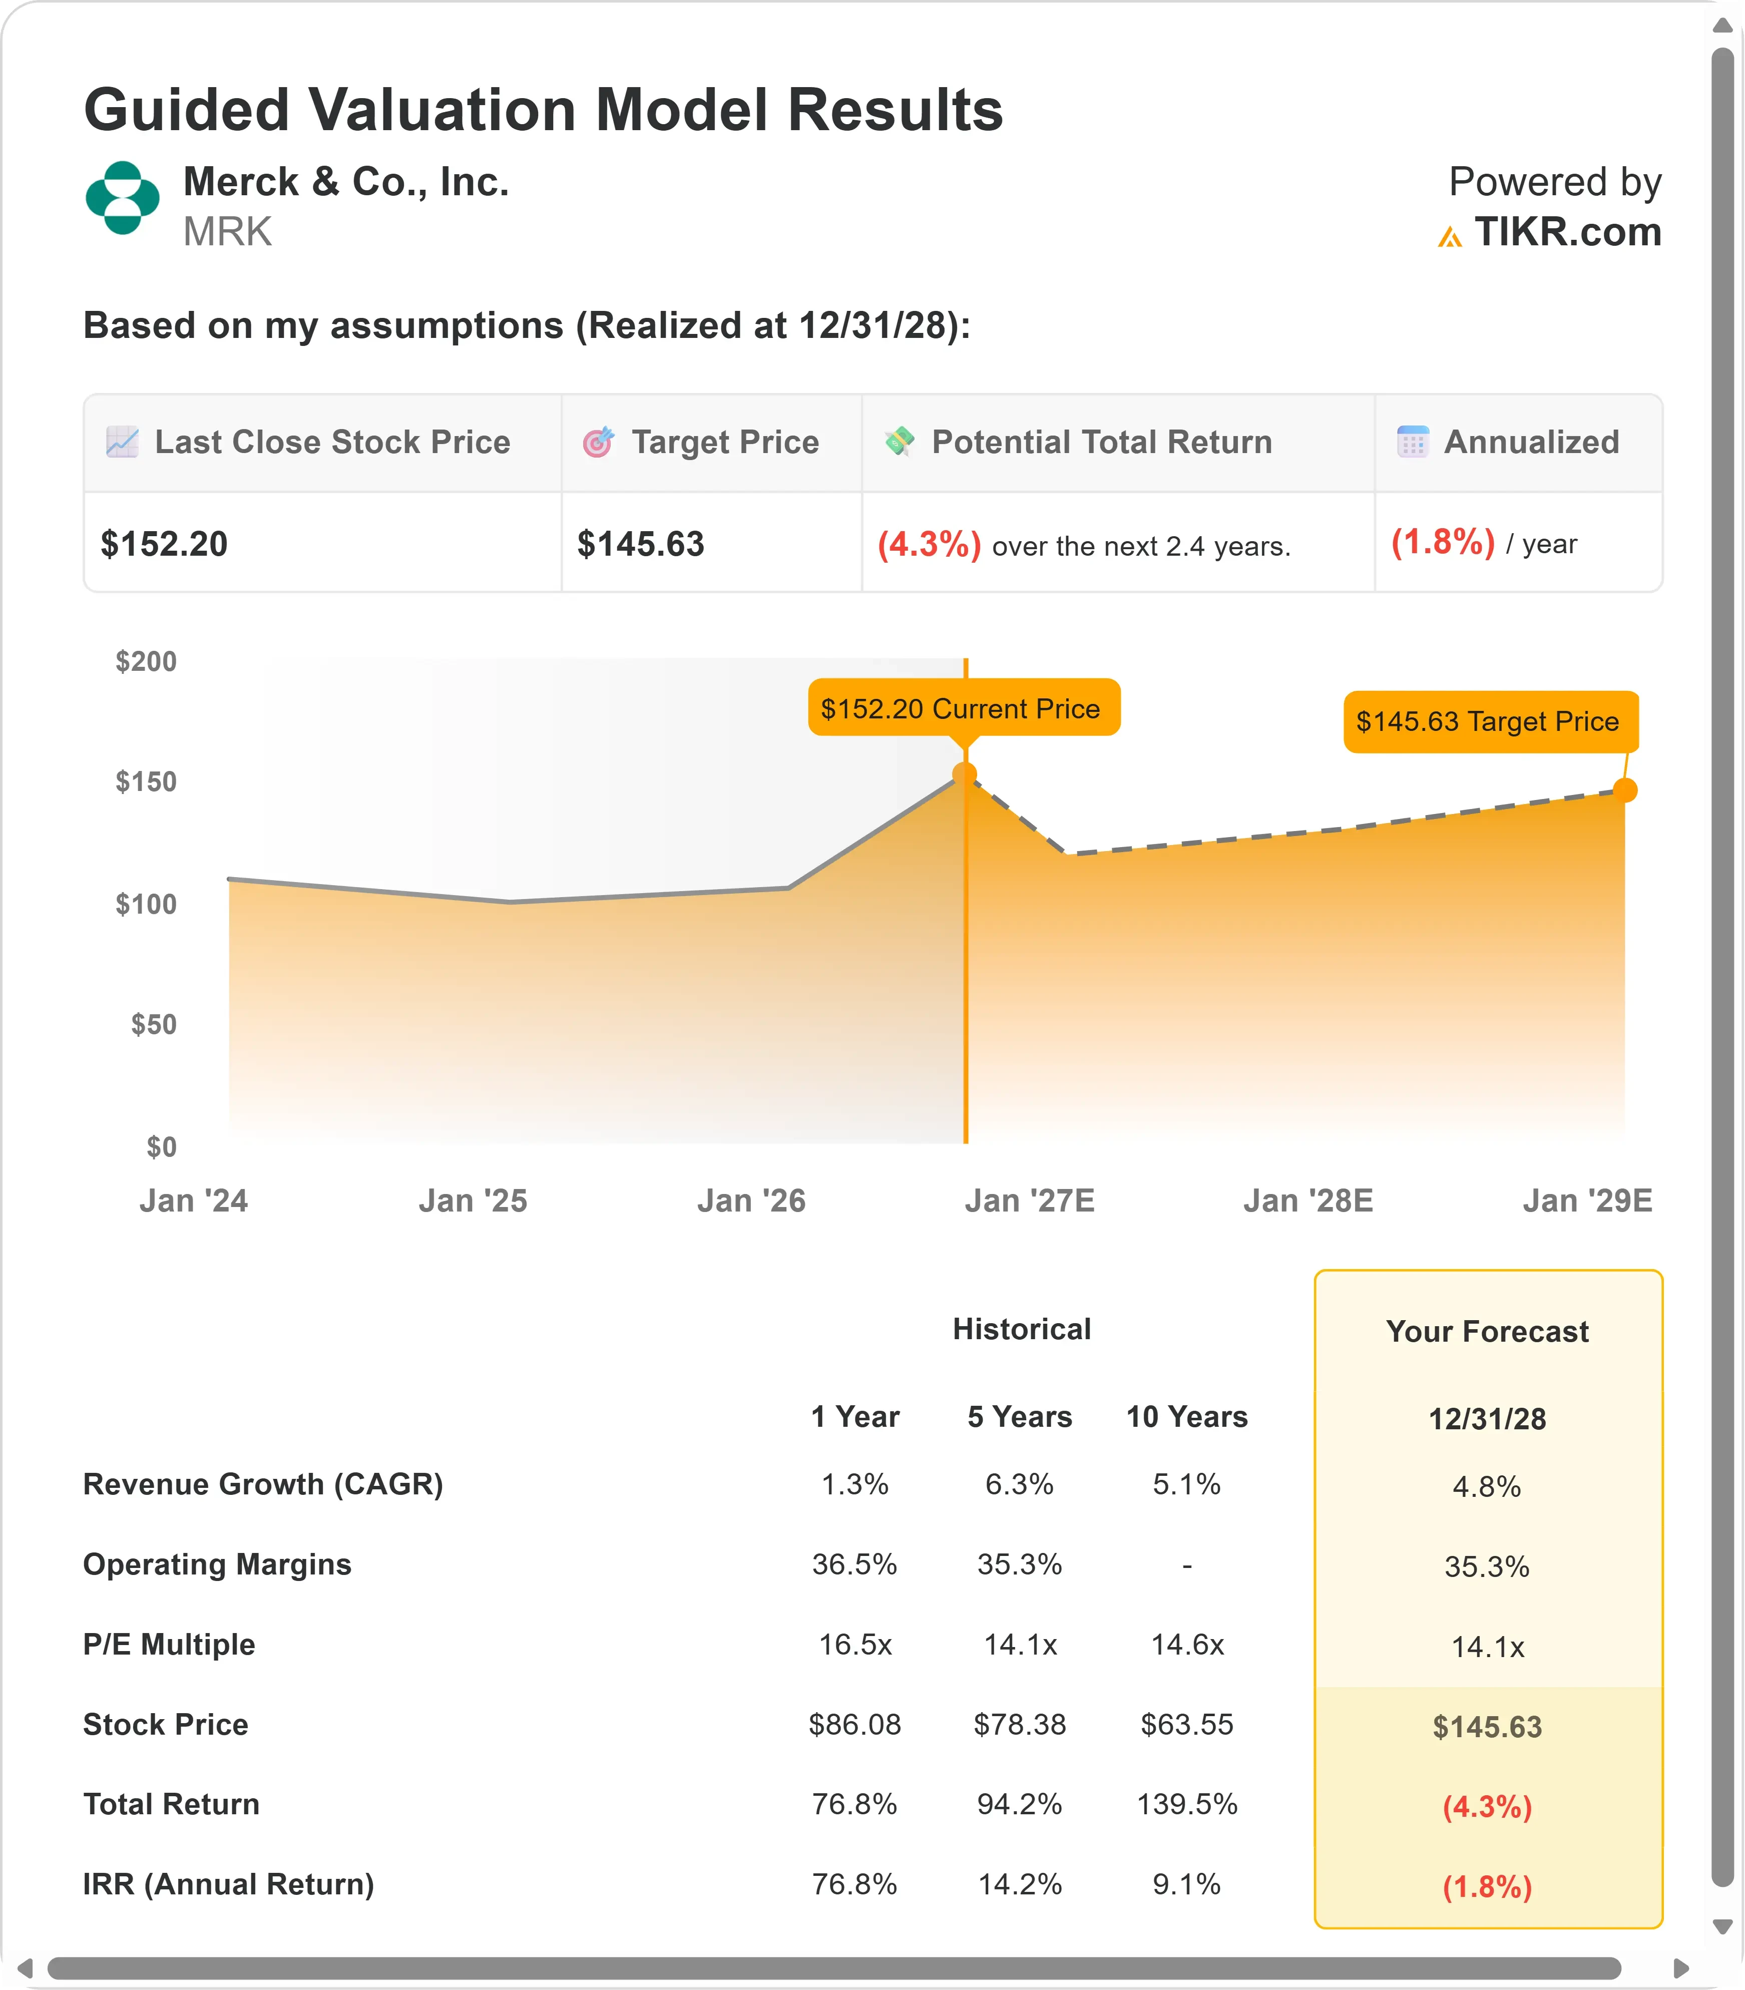Click the Guided Valuation Model Results heading
Viewport: 1745px width, 1990px height.
pyautogui.click(x=543, y=109)
